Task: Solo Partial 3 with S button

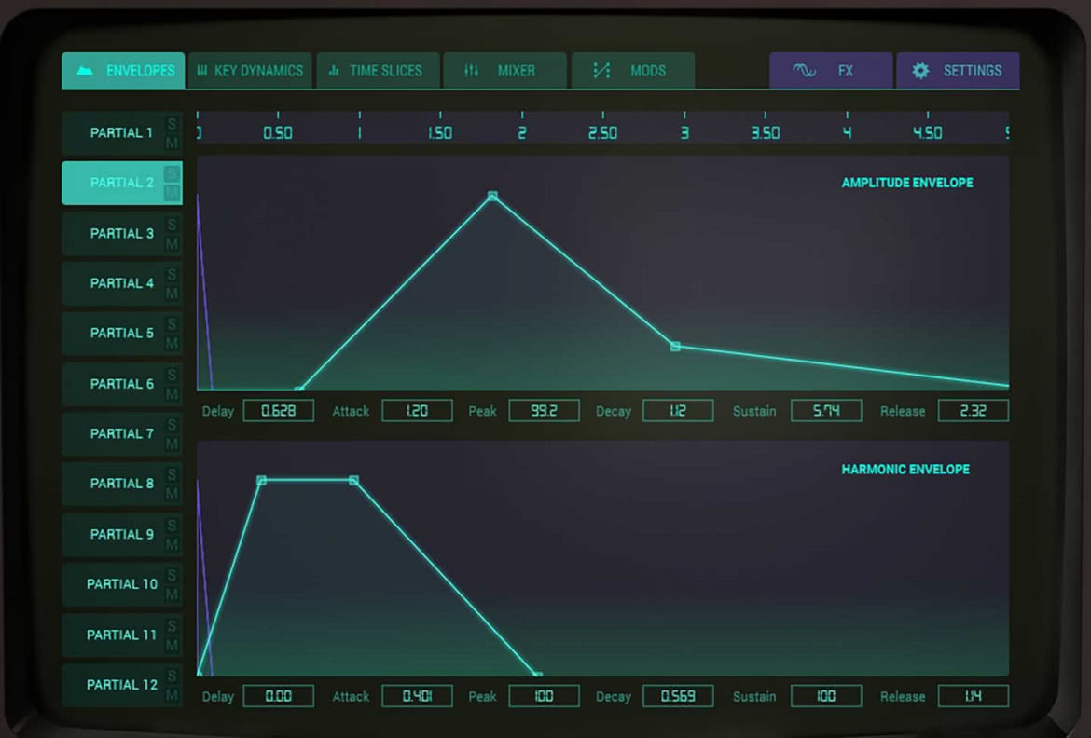Action: coord(172,224)
